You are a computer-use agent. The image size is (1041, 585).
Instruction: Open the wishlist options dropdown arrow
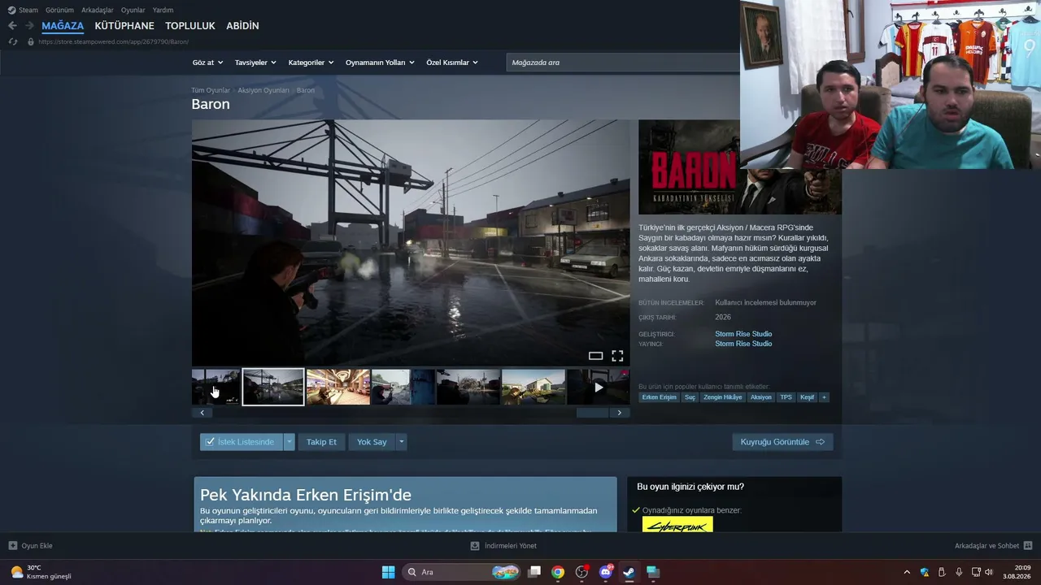[289, 442]
